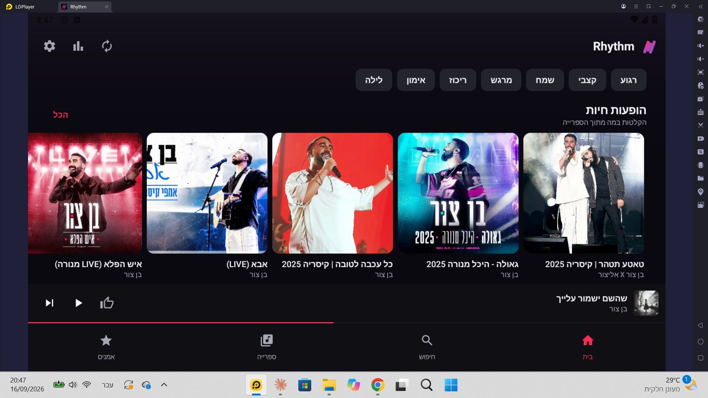Open the טאטע תטהר album cover
Image resolution: width=708 pixels, height=398 pixels.
tap(584, 193)
